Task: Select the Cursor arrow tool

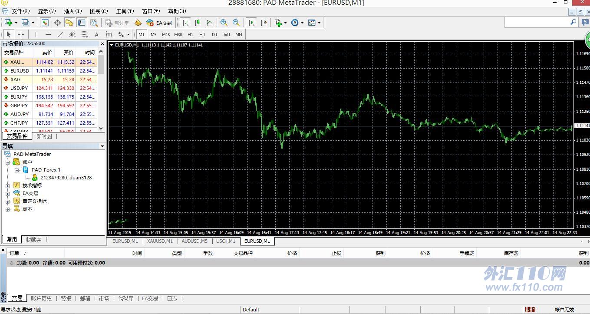Action: [x=9, y=34]
